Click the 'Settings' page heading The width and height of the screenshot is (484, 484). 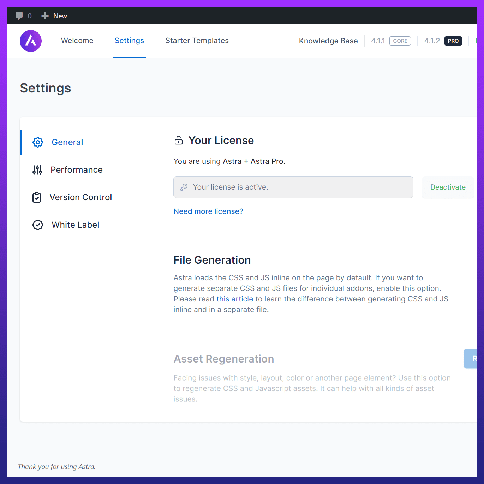tap(46, 88)
